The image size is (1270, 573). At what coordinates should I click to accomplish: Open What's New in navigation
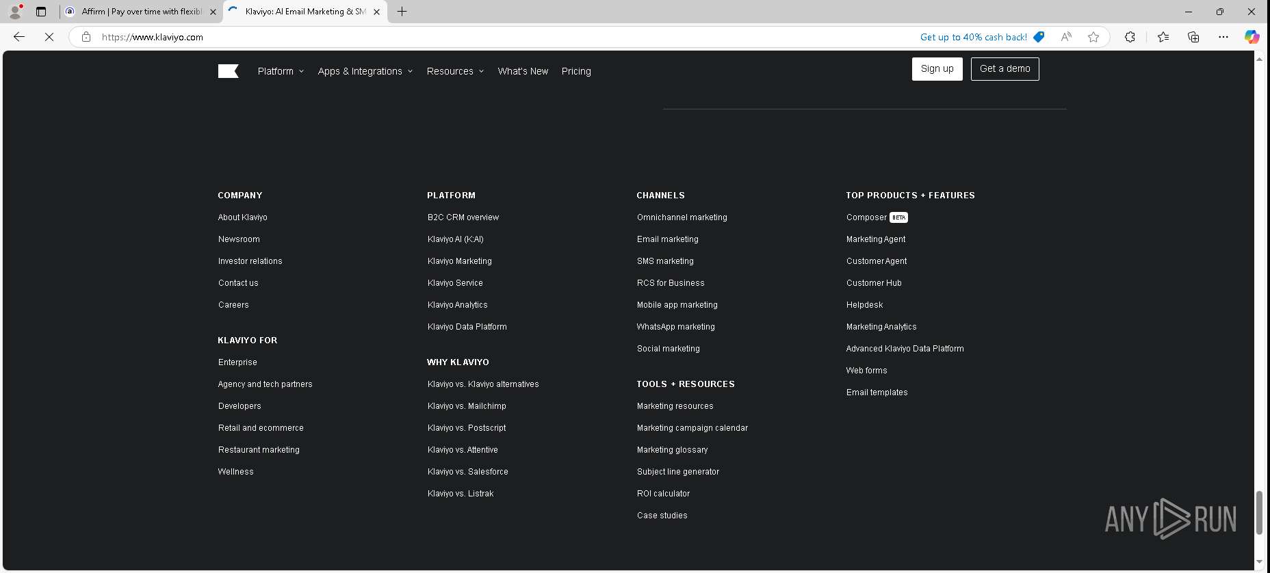pyautogui.click(x=523, y=71)
